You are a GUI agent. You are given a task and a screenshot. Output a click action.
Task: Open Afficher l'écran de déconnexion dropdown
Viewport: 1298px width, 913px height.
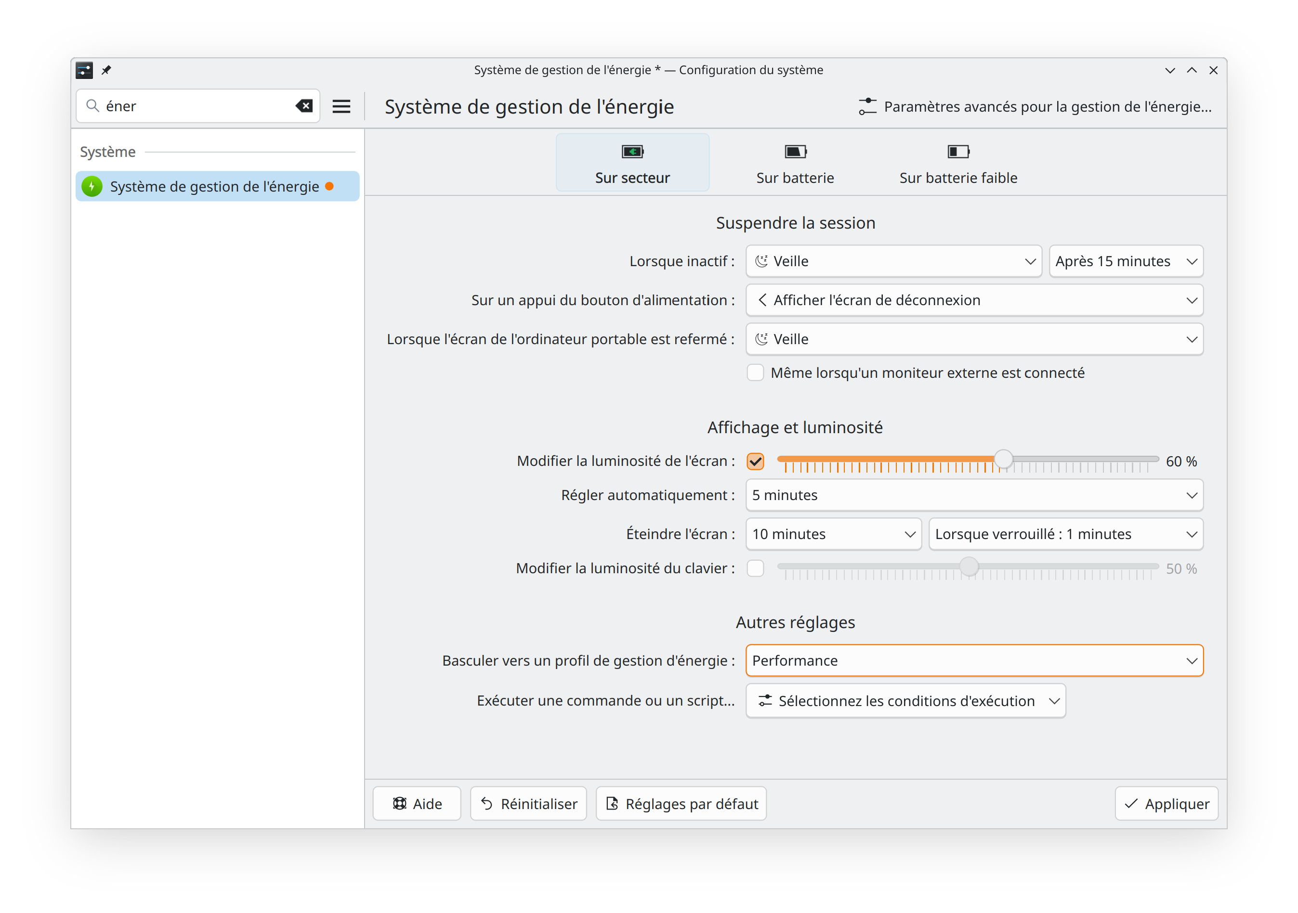tap(975, 300)
